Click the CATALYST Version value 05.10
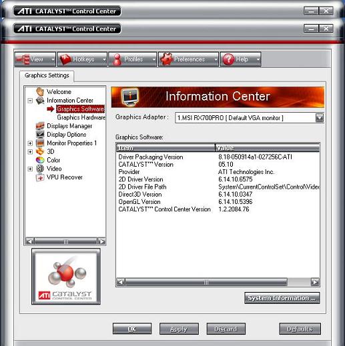 point(226,165)
